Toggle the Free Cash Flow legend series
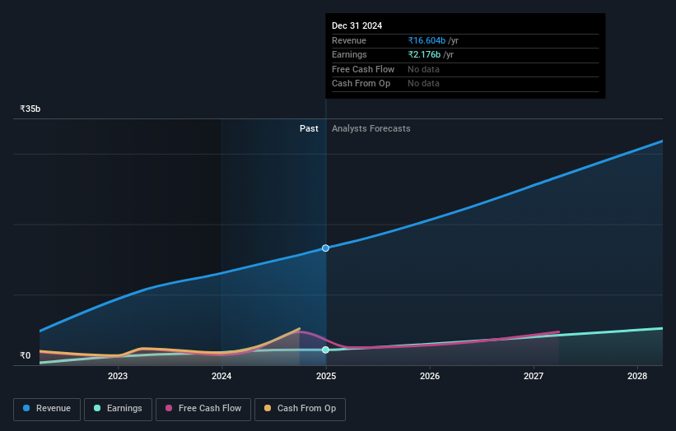Viewport: 676px width, 431px height. click(x=203, y=409)
